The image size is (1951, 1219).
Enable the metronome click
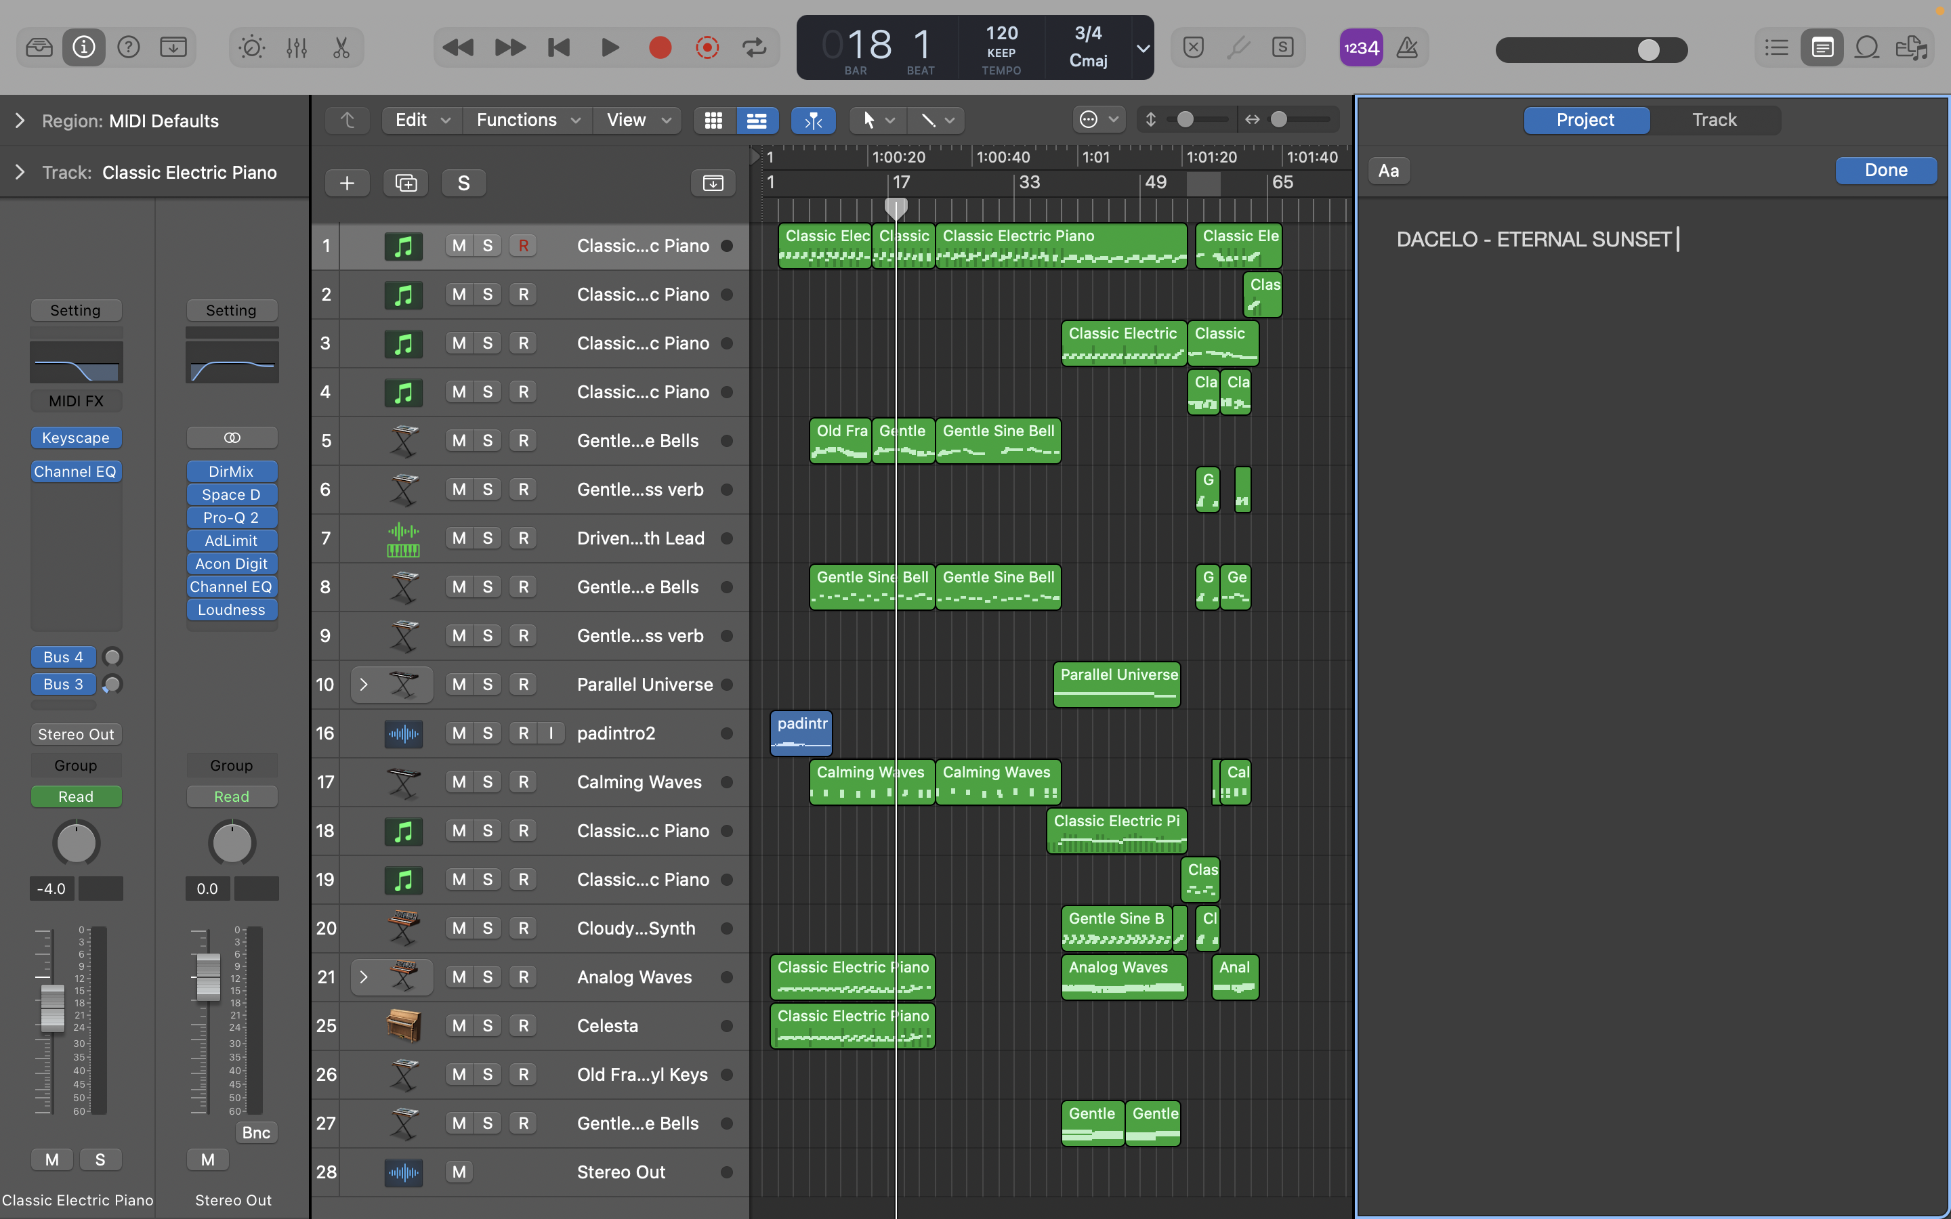[x=1407, y=47]
